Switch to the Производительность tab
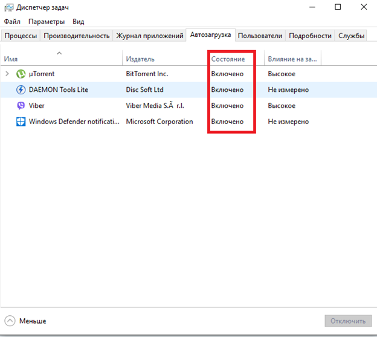The height and width of the screenshot is (337, 377). click(77, 36)
